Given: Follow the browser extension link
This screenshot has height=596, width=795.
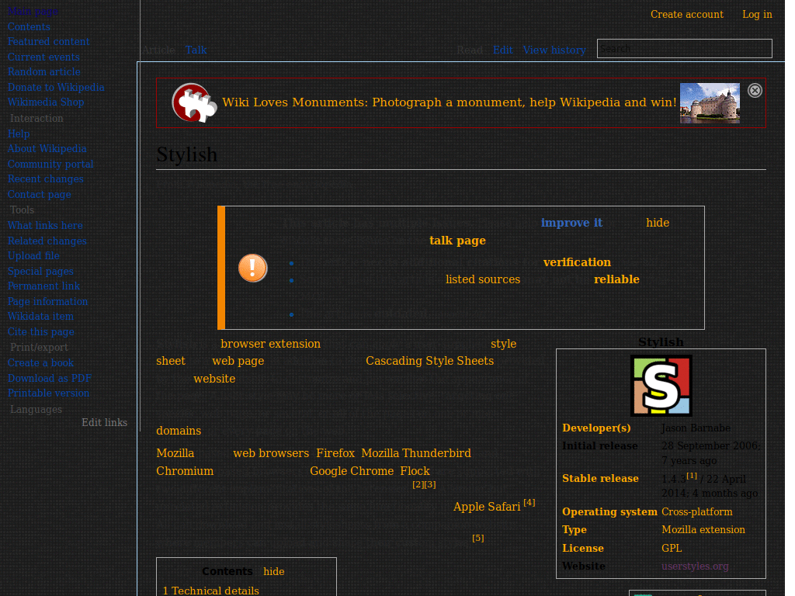Looking at the screenshot, I should [x=270, y=344].
